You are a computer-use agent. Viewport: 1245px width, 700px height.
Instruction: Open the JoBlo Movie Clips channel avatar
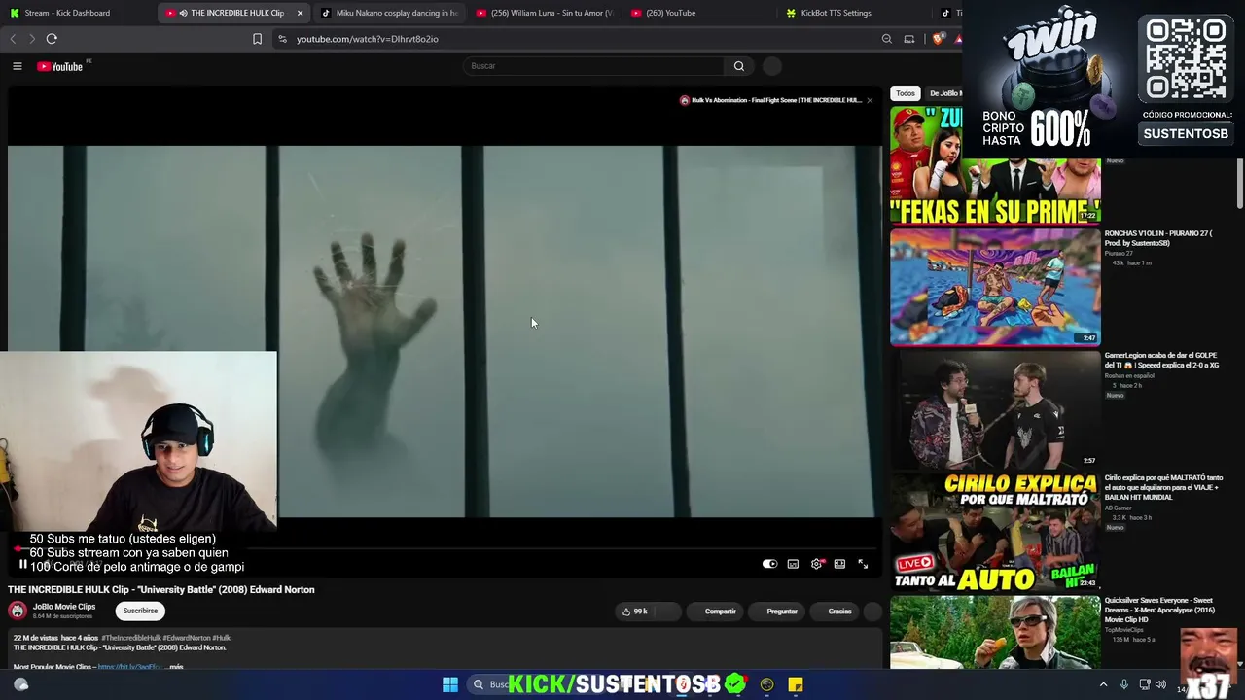[x=18, y=611]
